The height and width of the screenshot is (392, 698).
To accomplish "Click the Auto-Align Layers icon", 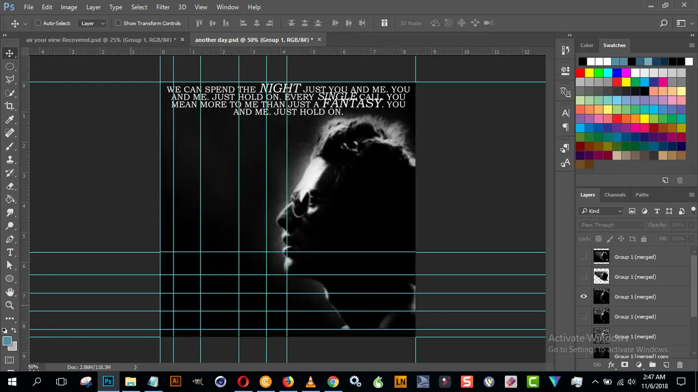I will [384, 23].
